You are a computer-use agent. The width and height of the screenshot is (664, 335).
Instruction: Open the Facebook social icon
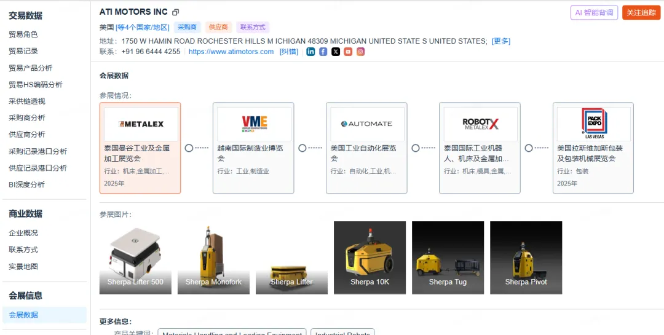point(323,52)
